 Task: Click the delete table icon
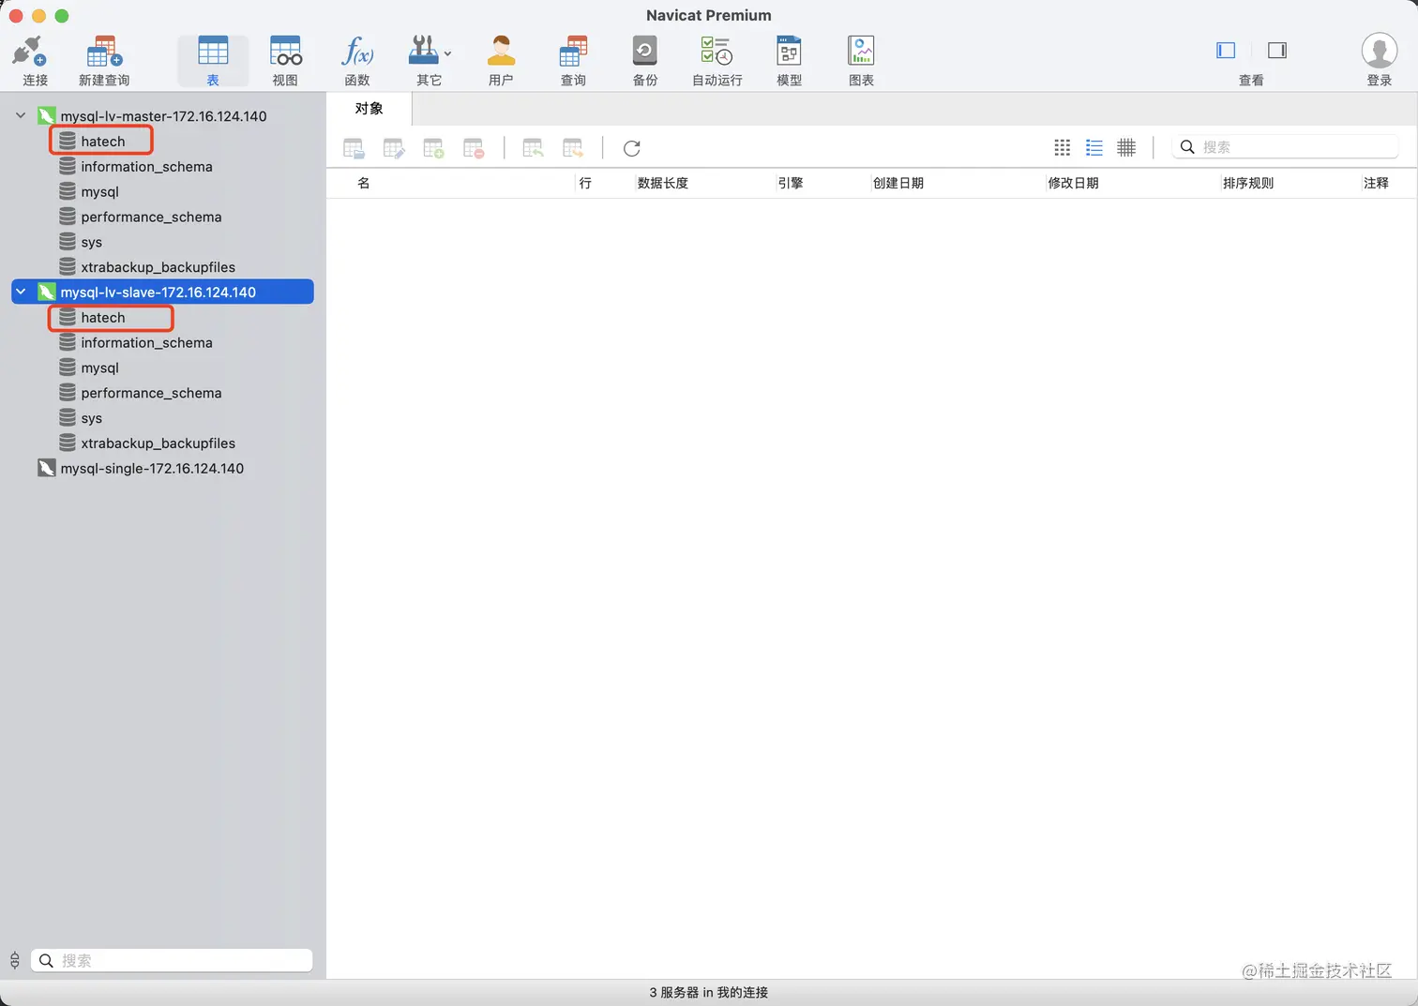click(x=474, y=148)
